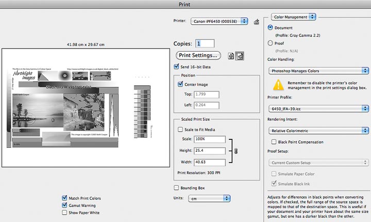
Task: Click the yellow warning triangle icon
Action: pyautogui.click(x=278, y=85)
